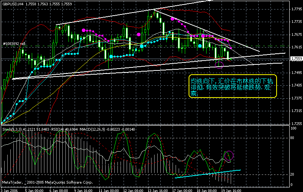
Task: Click the 1.7255 price axis label
Action: click(x=296, y=123)
